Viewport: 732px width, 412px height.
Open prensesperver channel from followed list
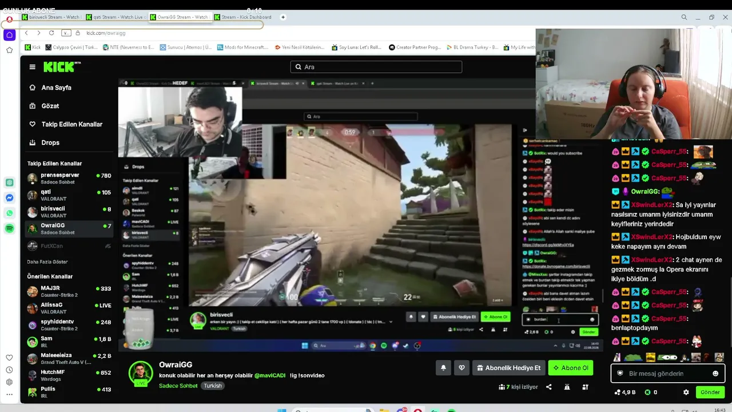69,179
